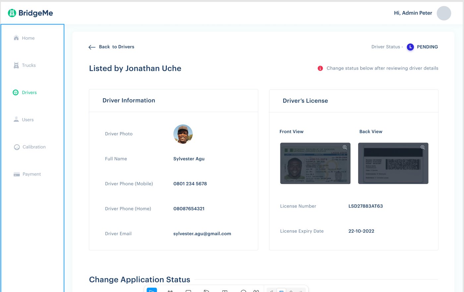Image resolution: width=464 pixels, height=292 pixels.
Task: Click the Front View label
Action: pos(291,132)
